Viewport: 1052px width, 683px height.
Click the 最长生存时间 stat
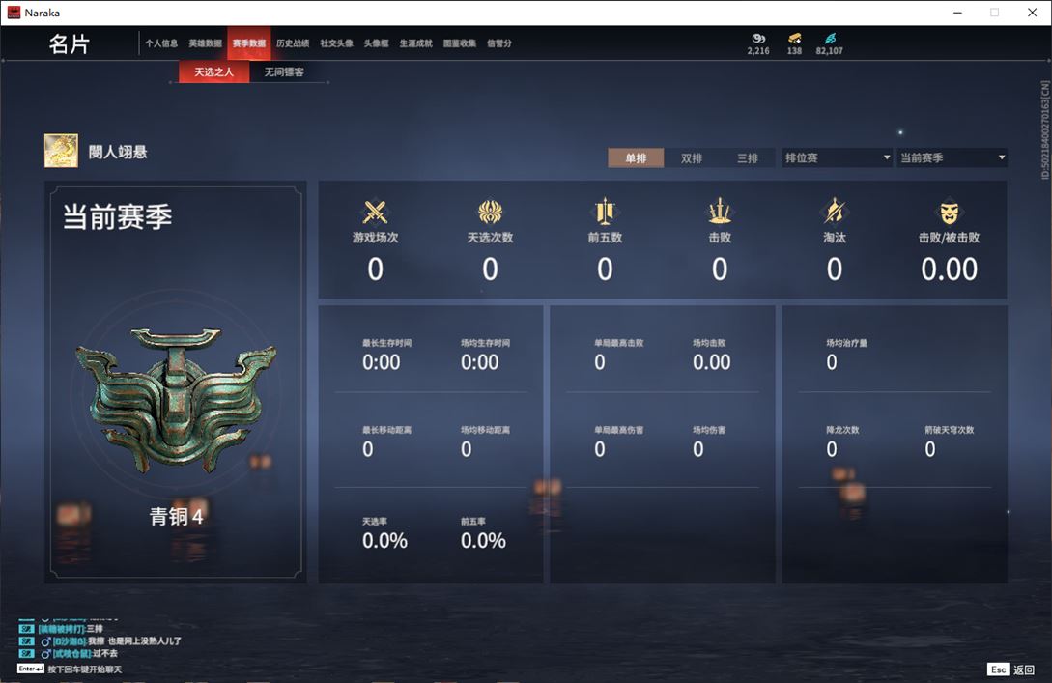[x=387, y=356]
